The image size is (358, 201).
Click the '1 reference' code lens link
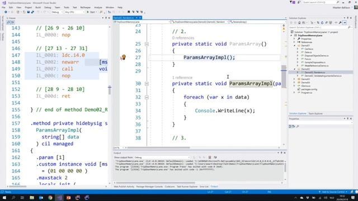pos(182,78)
